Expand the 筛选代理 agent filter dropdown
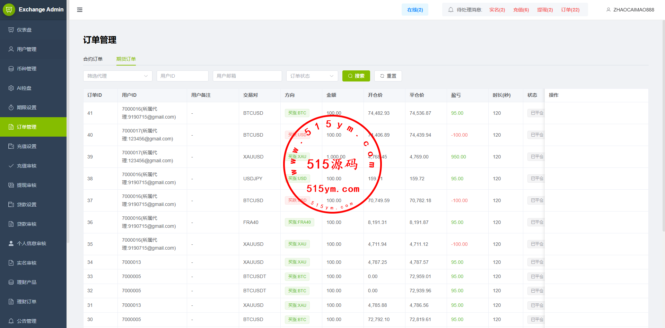Viewport: 665px width, 328px height. [x=117, y=76]
